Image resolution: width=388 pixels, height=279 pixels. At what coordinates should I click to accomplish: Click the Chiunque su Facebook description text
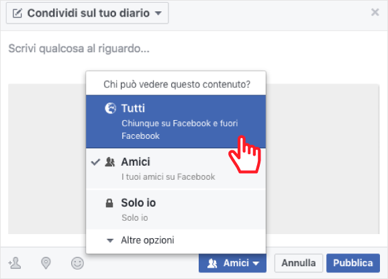tap(180, 129)
